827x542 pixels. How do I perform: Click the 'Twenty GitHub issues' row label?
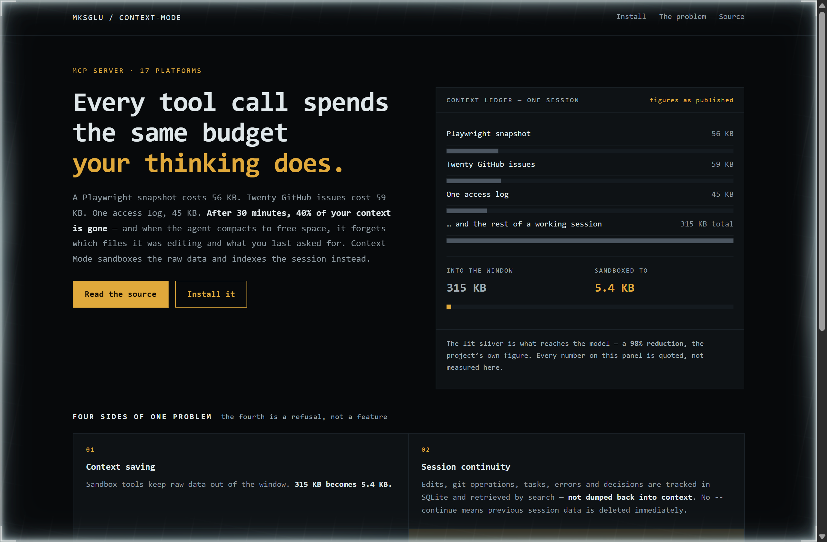(490, 164)
